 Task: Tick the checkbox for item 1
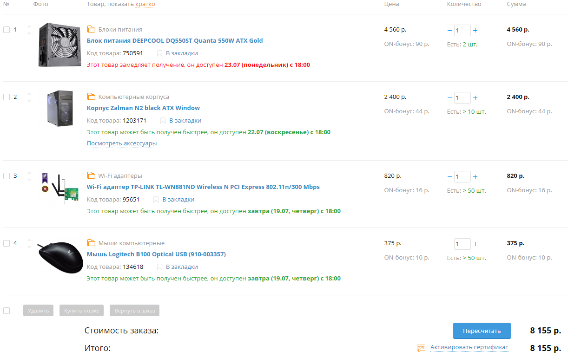coord(7,30)
